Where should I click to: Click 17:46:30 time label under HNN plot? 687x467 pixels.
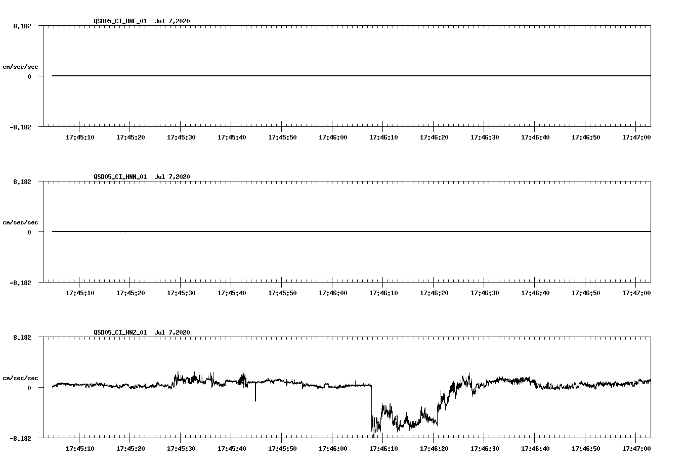485,293
